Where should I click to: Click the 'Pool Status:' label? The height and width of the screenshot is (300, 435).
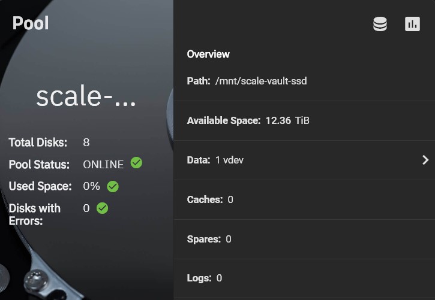pos(39,165)
